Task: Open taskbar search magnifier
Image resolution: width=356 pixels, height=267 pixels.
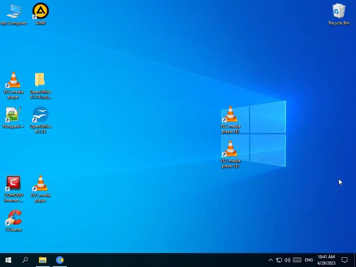Action: 25,260
